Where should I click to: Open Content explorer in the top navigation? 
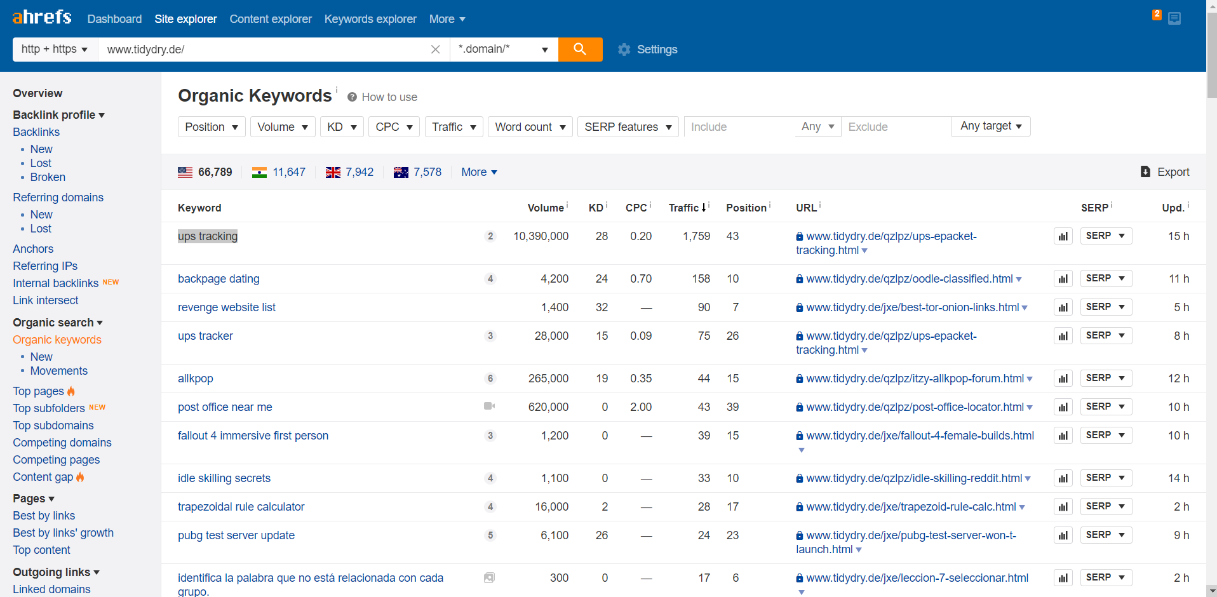point(271,19)
